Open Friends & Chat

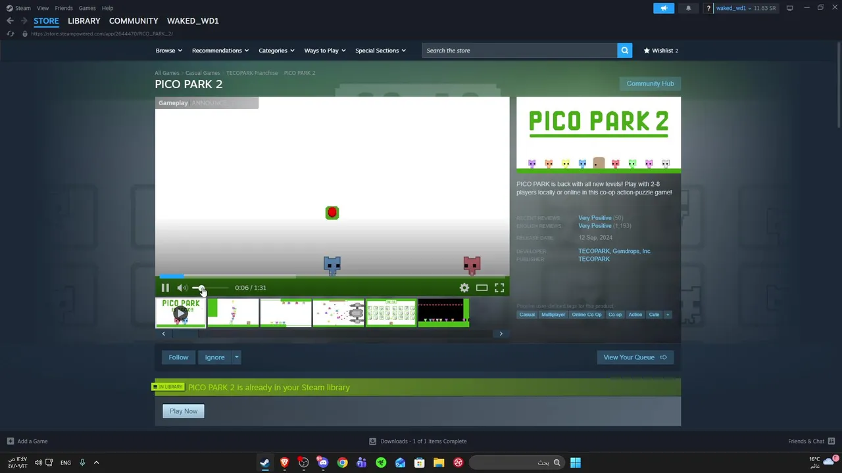[812, 441]
